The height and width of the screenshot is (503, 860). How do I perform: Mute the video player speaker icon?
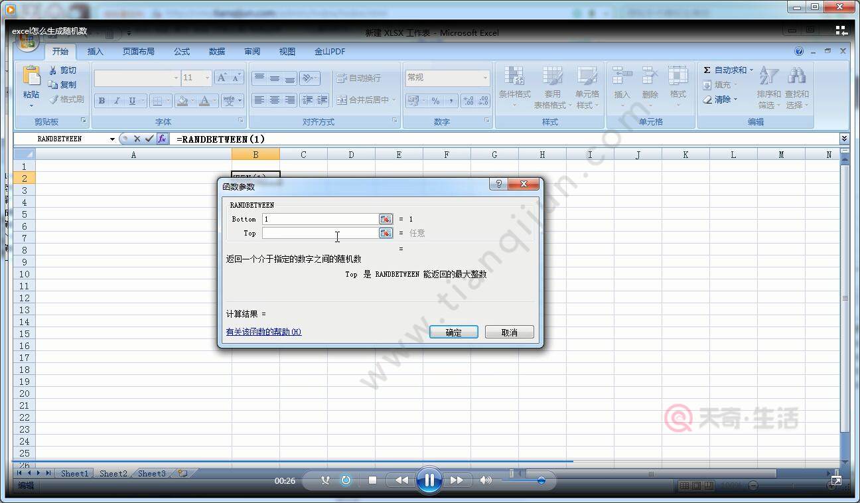coord(486,480)
